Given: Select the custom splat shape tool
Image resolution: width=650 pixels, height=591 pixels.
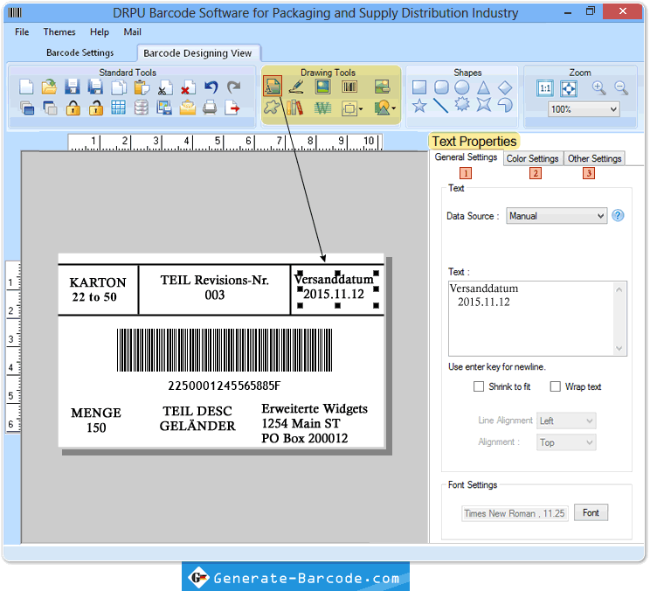Looking at the screenshot, I should [272, 108].
